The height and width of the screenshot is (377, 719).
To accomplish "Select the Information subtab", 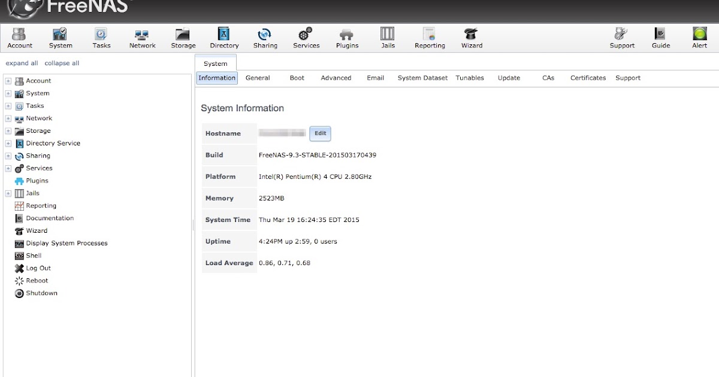I will coord(217,78).
